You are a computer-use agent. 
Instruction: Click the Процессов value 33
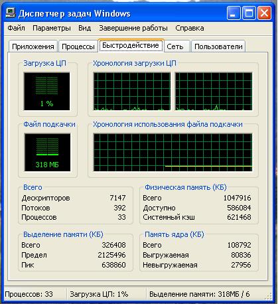click(121, 217)
